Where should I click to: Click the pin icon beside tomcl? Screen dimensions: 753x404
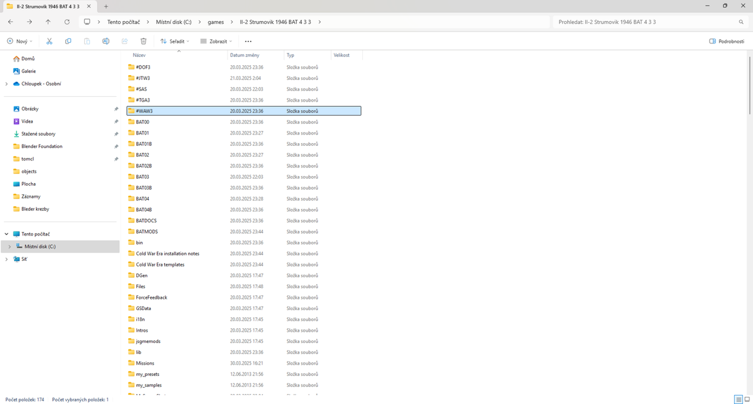[116, 159]
